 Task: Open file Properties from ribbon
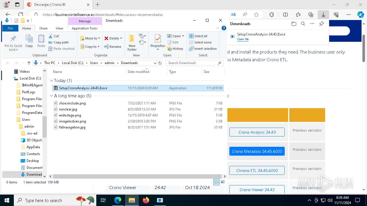[x=158, y=42]
